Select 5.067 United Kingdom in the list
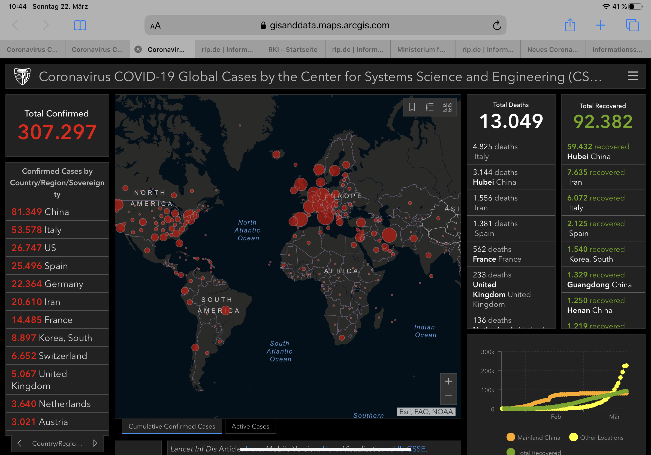The height and width of the screenshot is (455, 651). 57,380
